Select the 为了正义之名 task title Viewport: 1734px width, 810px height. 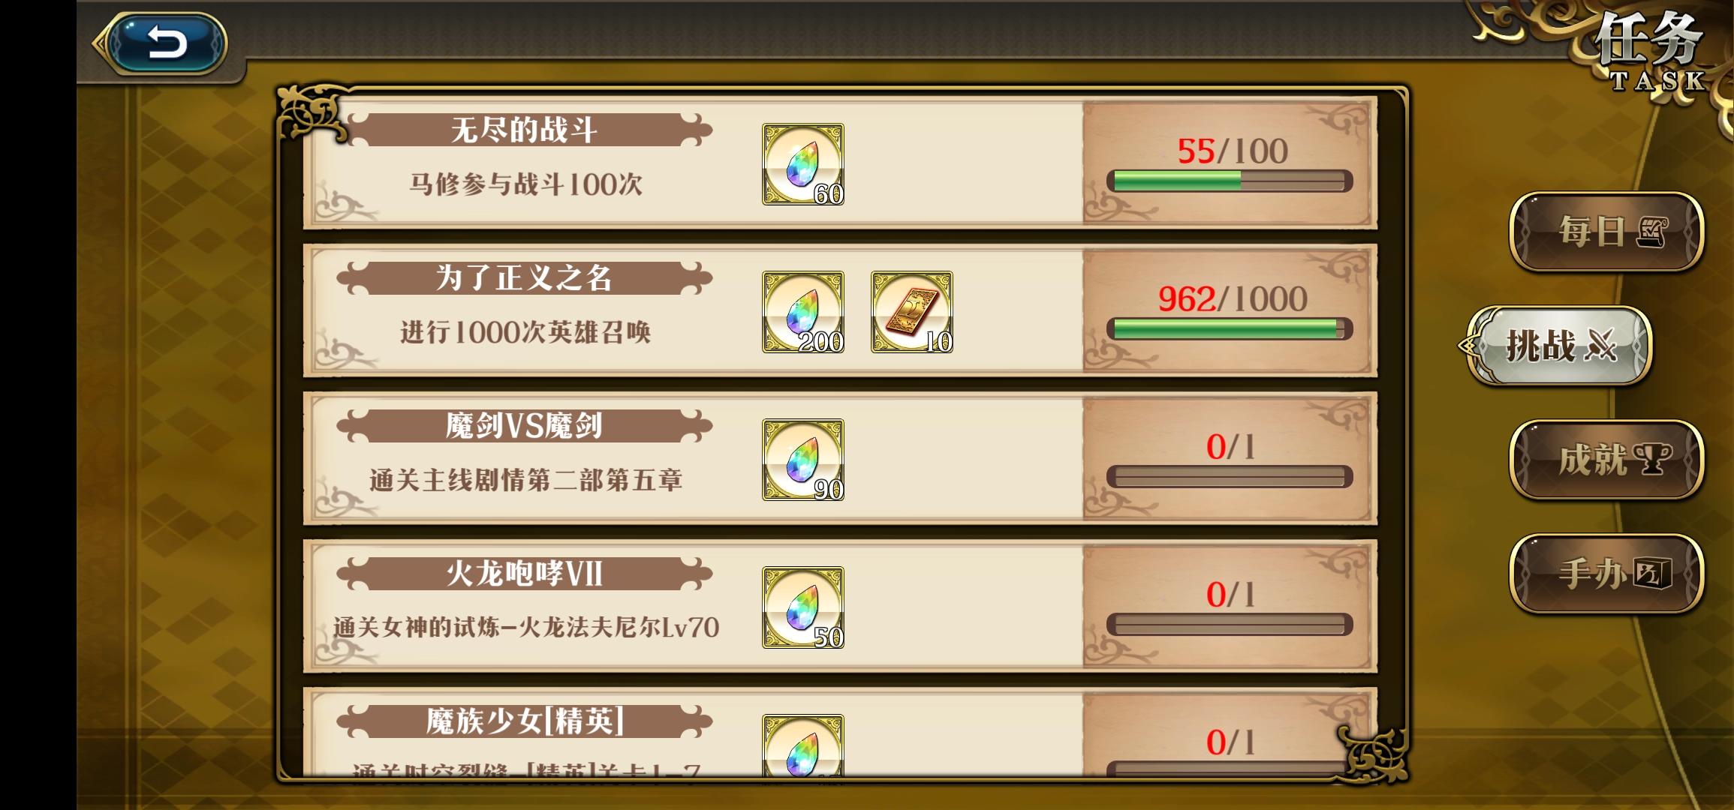click(x=524, y=278)
